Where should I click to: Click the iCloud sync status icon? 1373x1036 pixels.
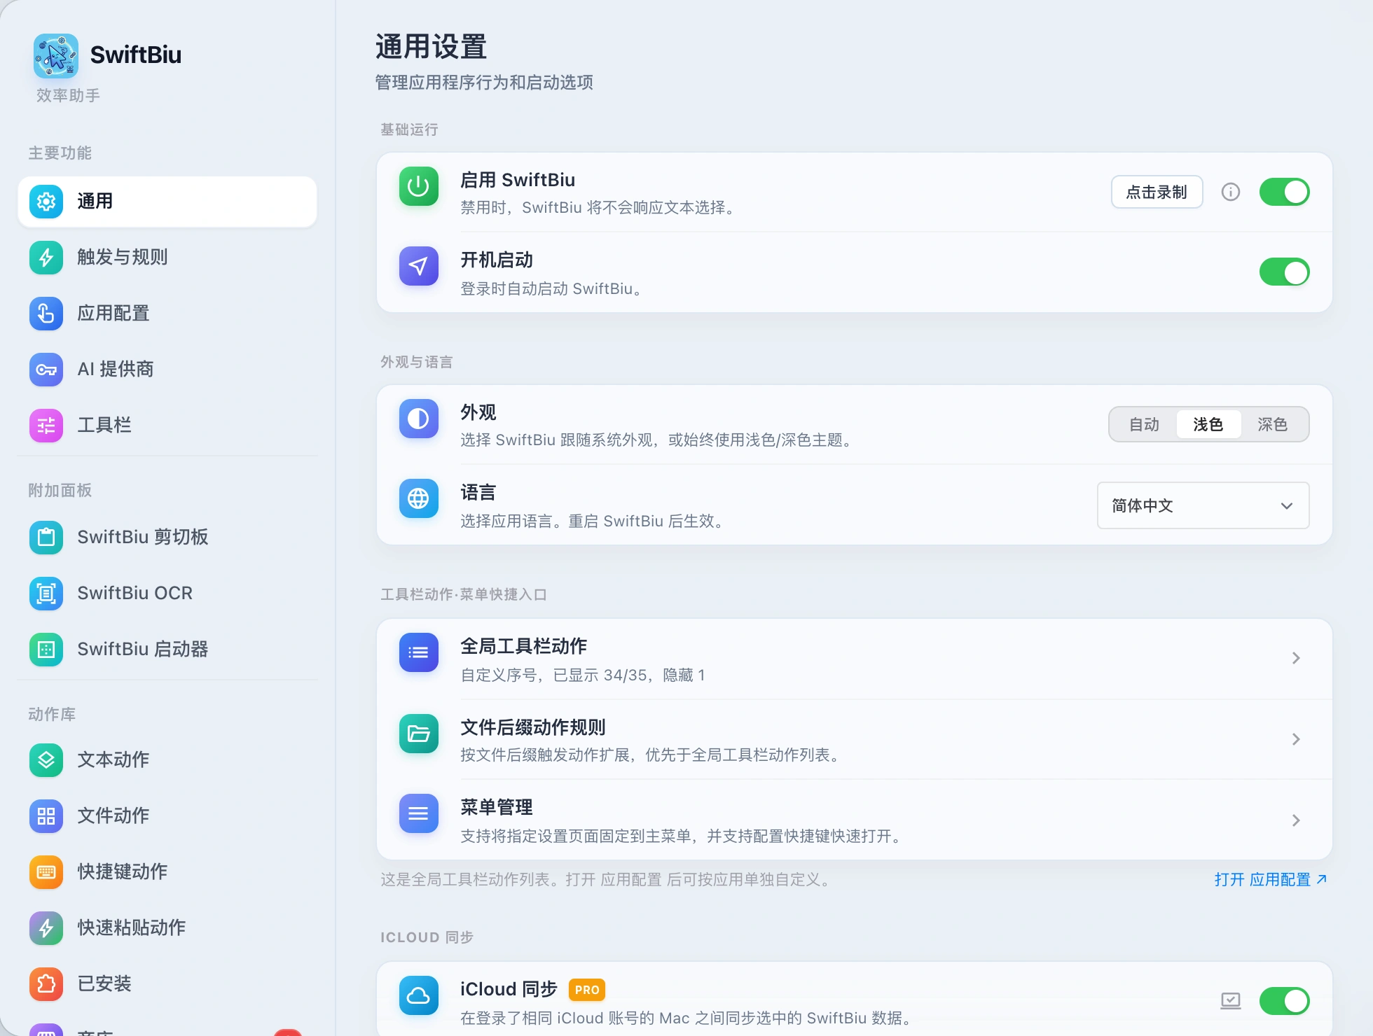[1231, 1001]
